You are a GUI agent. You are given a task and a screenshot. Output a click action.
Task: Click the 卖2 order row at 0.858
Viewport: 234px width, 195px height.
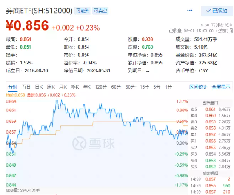tap(210, 128)
